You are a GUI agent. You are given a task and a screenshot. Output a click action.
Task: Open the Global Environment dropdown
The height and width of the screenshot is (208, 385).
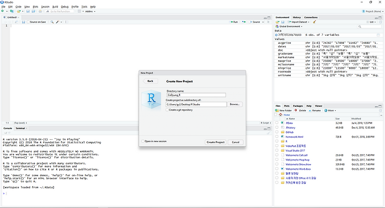coord(289,27)
